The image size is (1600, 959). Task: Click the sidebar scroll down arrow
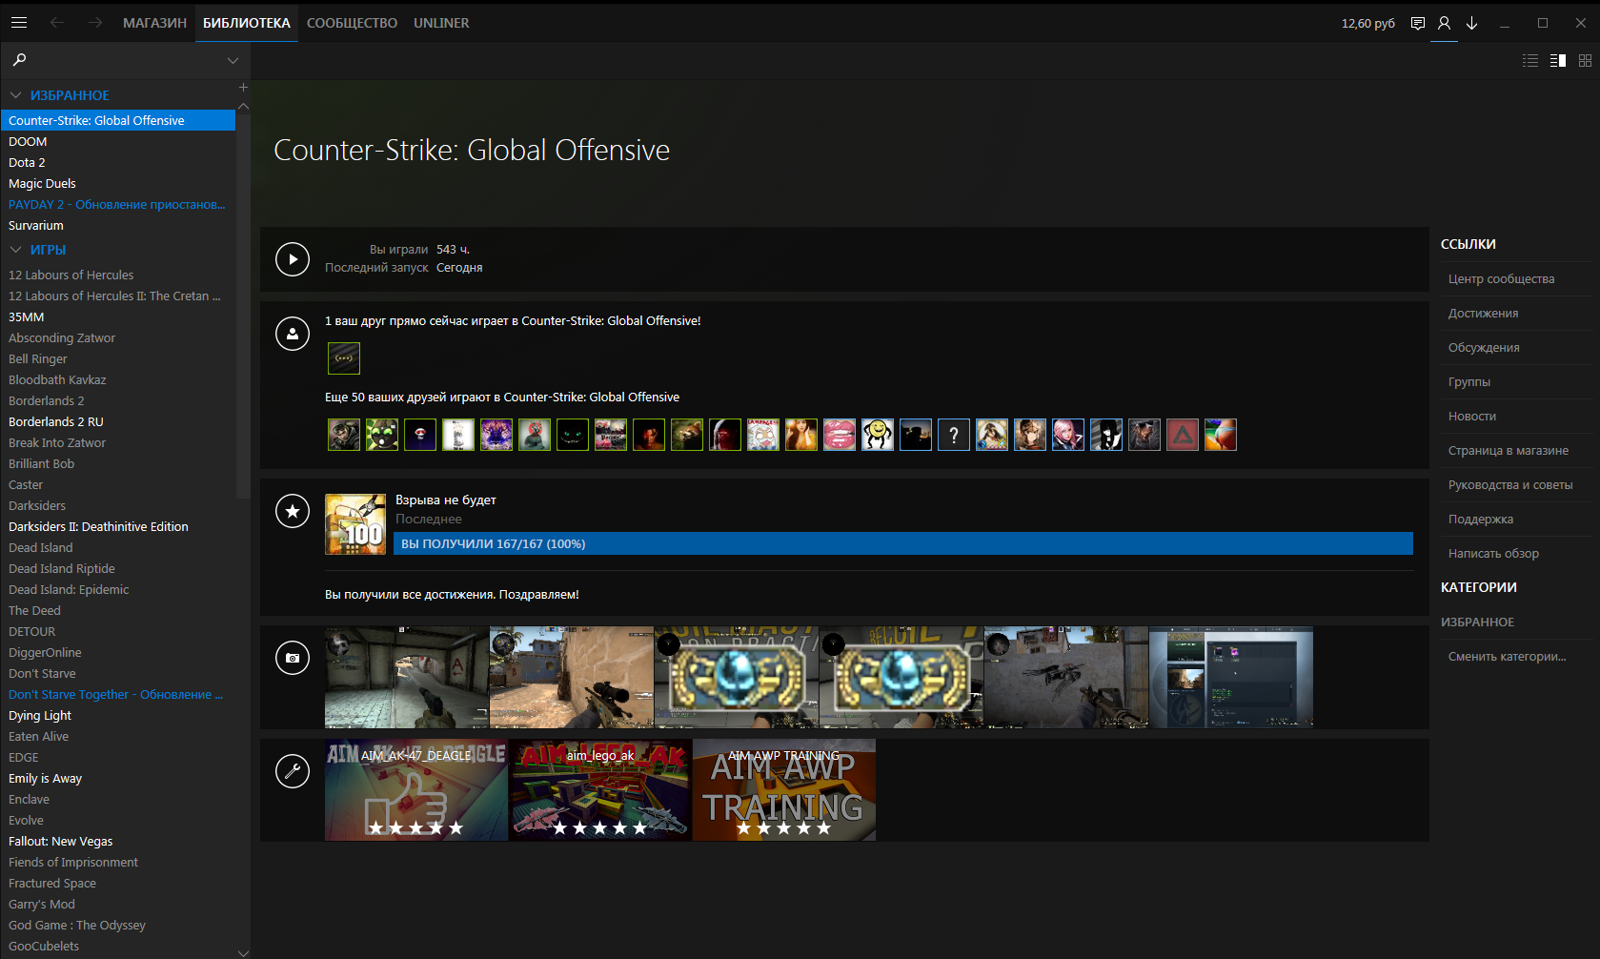(243, 952)
